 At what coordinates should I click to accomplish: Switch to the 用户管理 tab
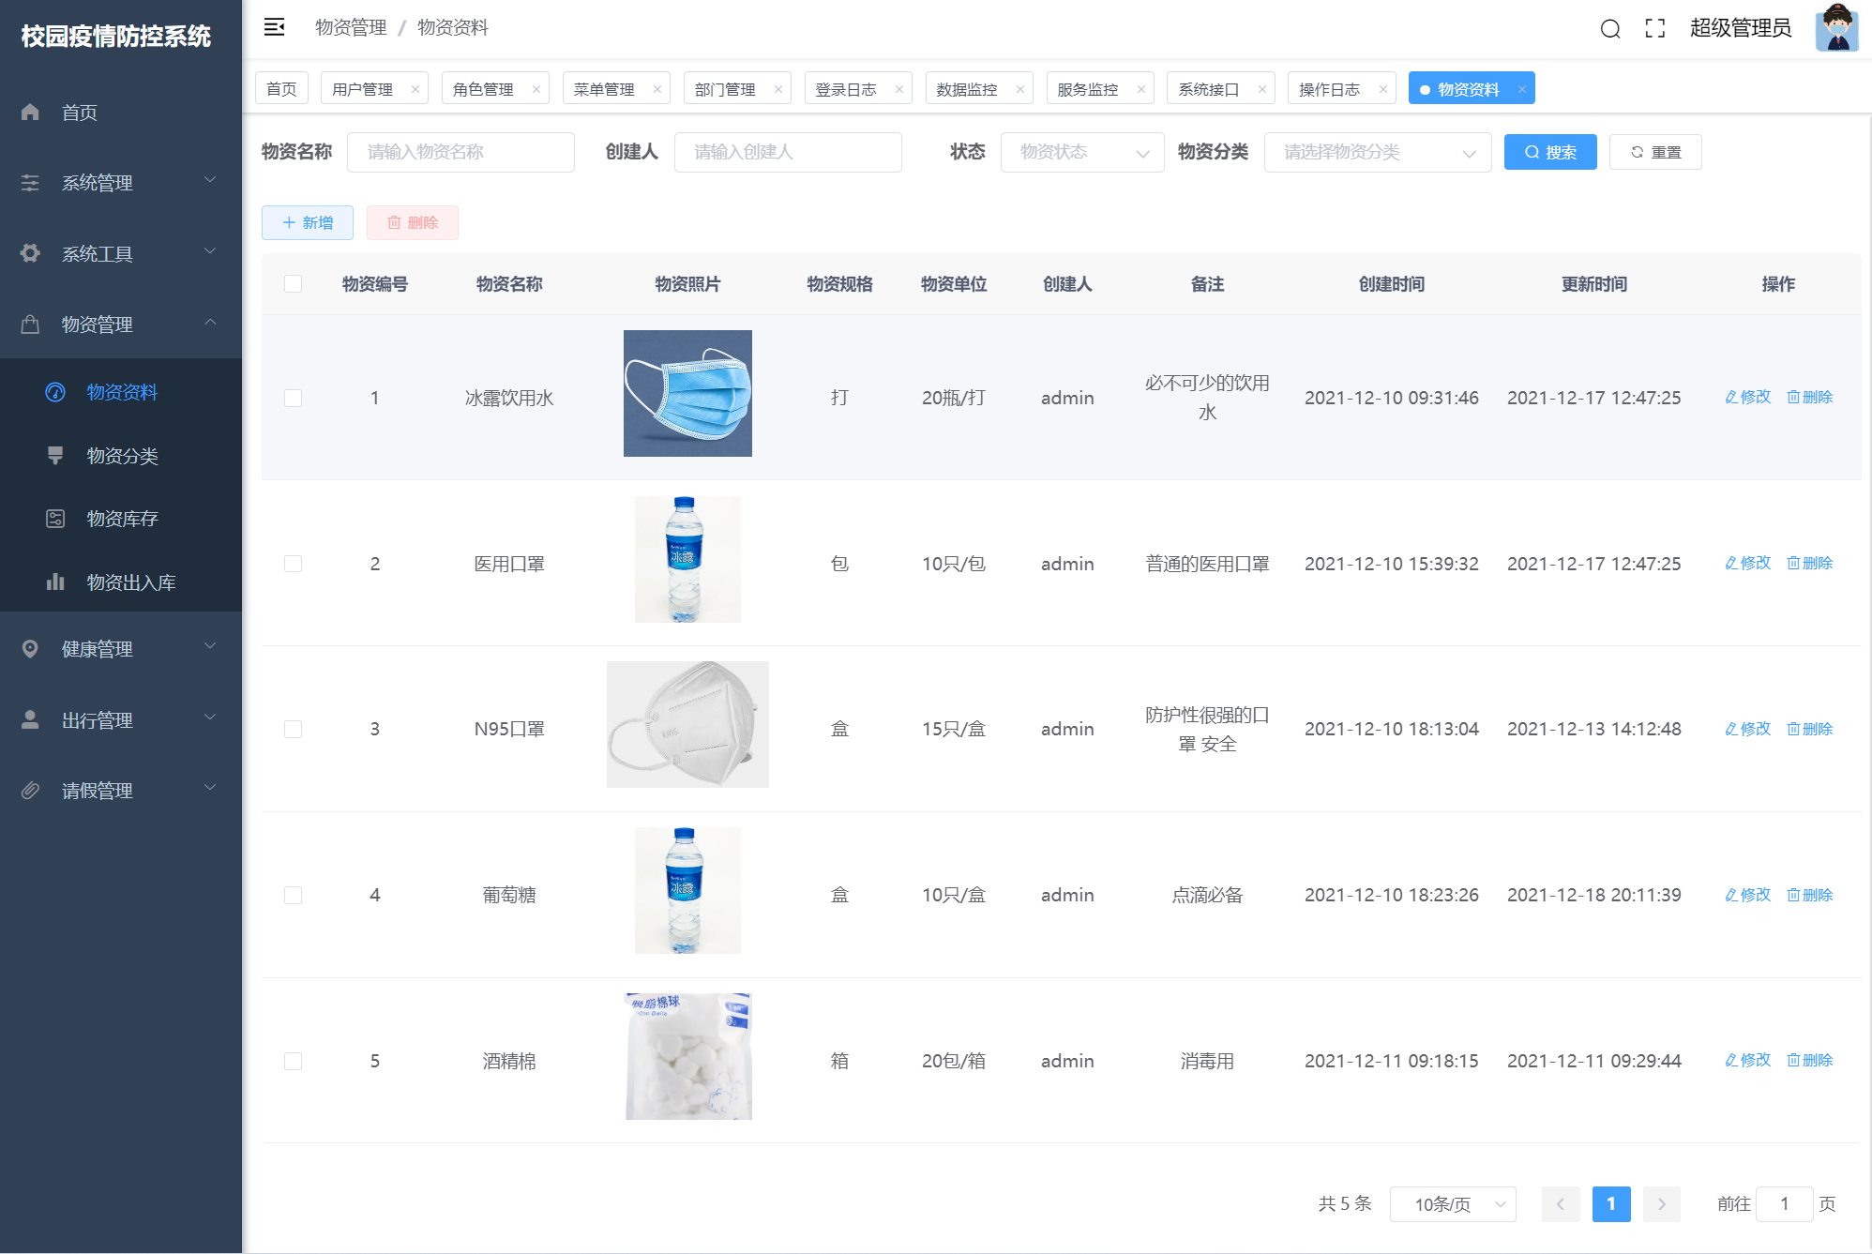[x=362, y=89]
